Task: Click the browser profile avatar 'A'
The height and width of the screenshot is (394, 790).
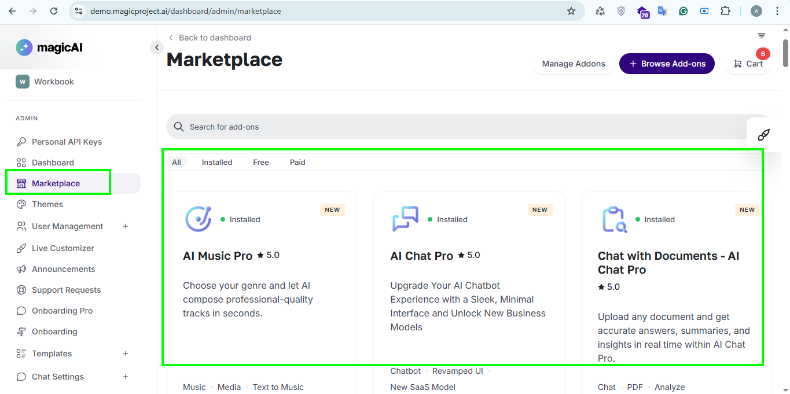Action: 756,11
